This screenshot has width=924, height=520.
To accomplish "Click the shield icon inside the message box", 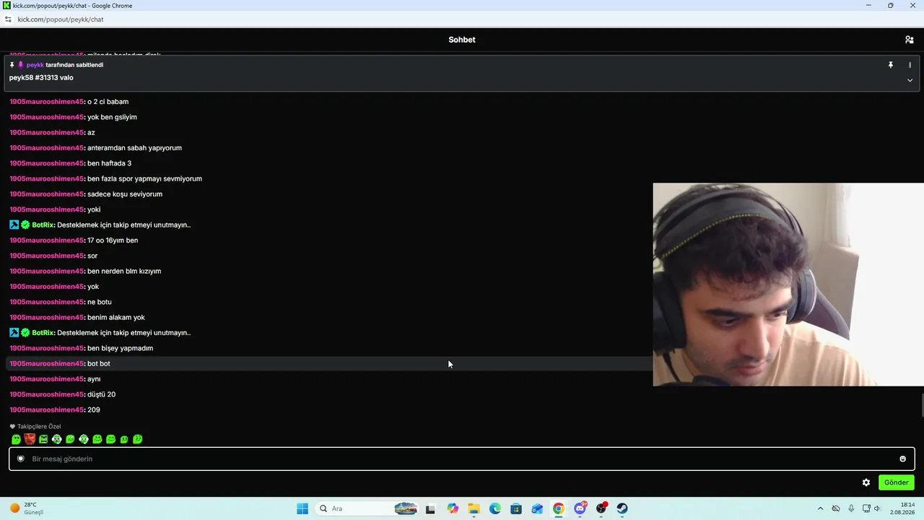I will pyautogui.click(x=21, y=459).
